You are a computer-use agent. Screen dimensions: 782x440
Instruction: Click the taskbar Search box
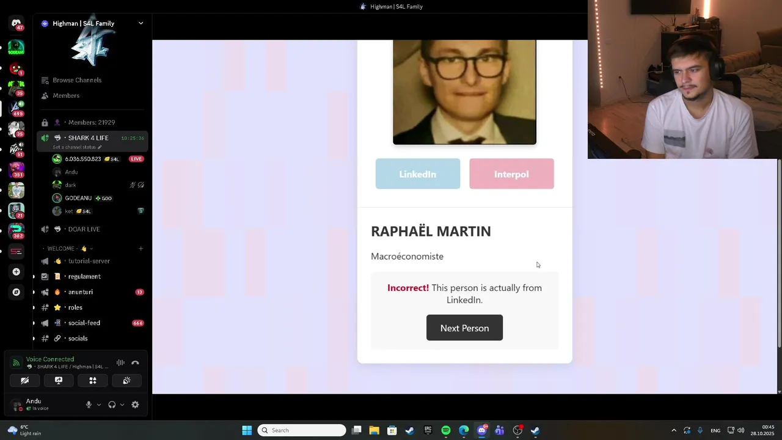pyautogui.click(x=302, y=430)
